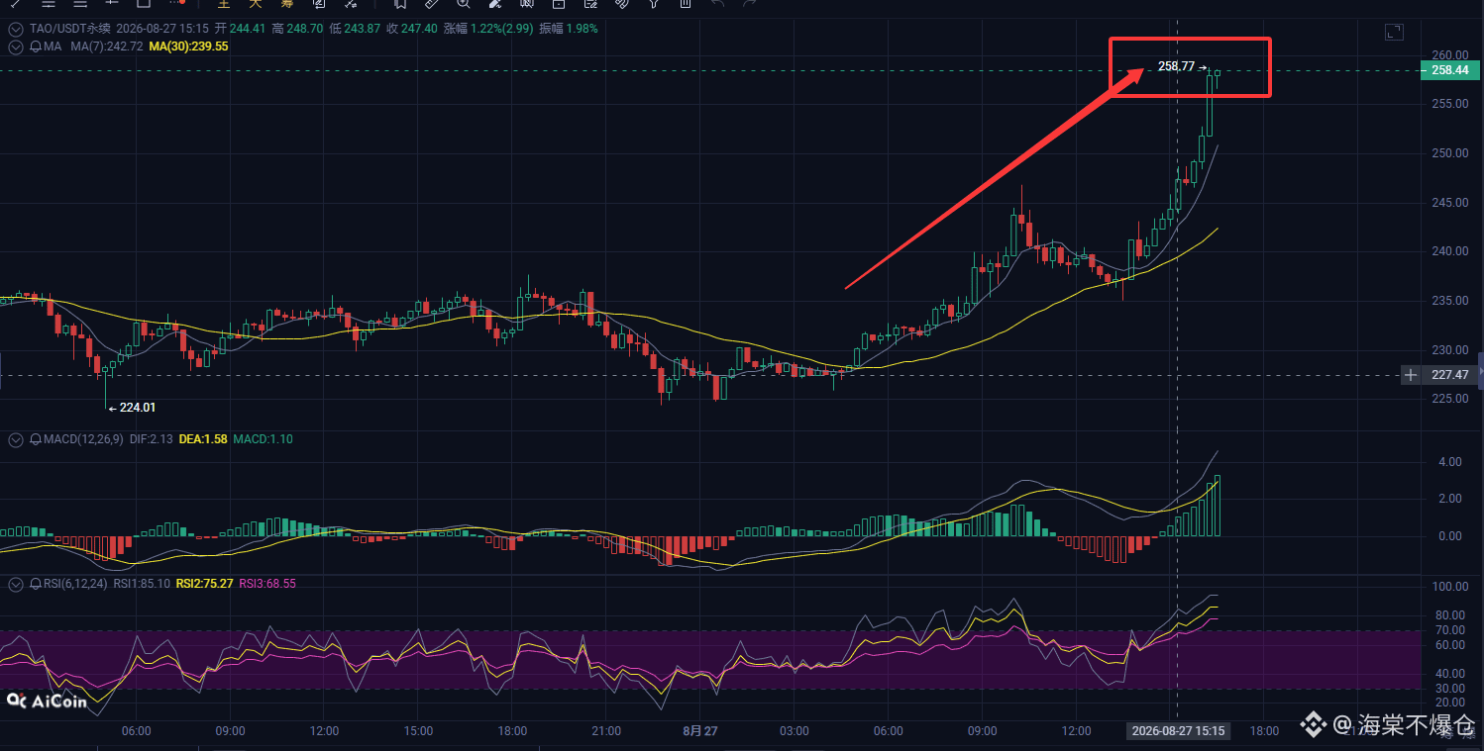Collapse the TAO/USDT main chart legend chevron

click(x=15, y=29)
